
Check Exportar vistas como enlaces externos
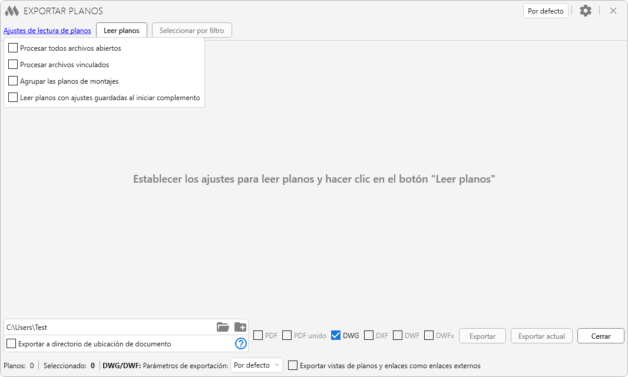(293, 365)
